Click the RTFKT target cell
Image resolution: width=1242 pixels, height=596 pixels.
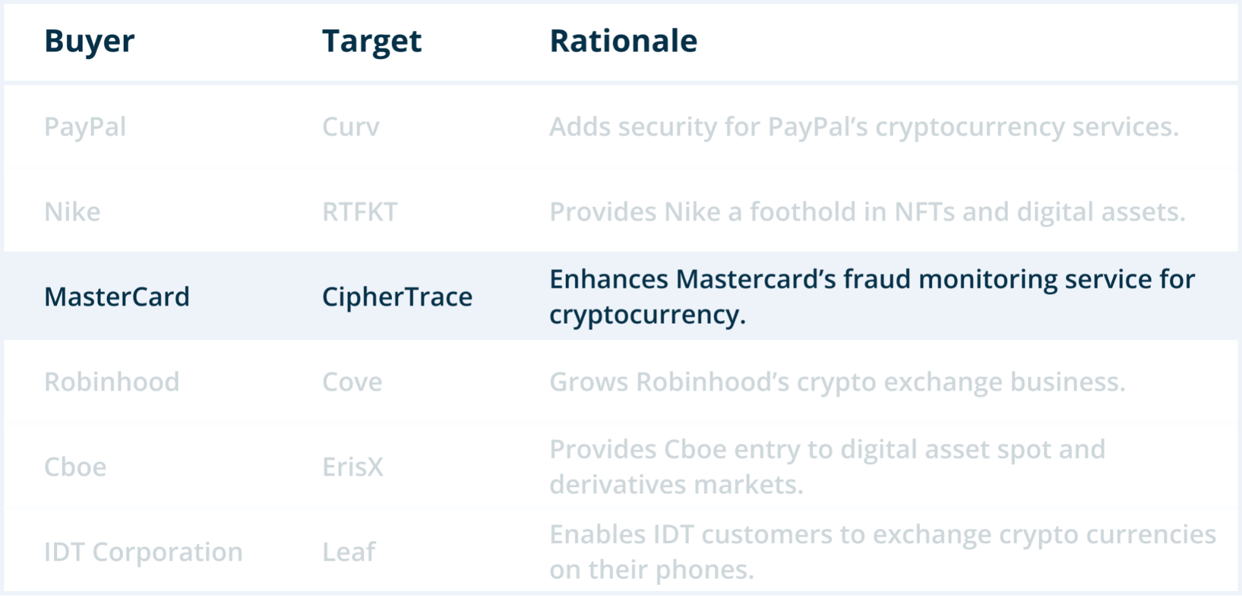tap(360, 212)
